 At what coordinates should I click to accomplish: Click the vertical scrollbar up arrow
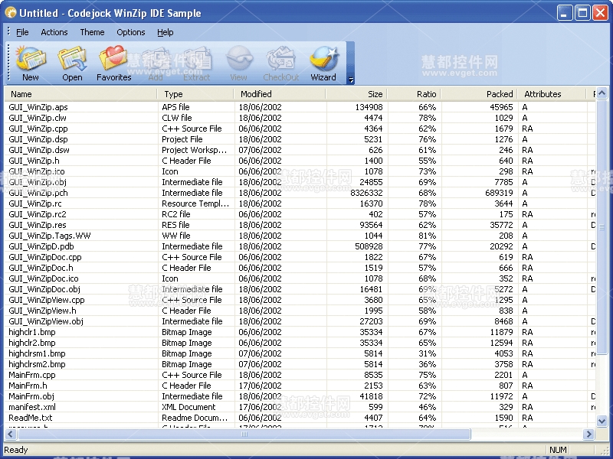coord(602,93)
